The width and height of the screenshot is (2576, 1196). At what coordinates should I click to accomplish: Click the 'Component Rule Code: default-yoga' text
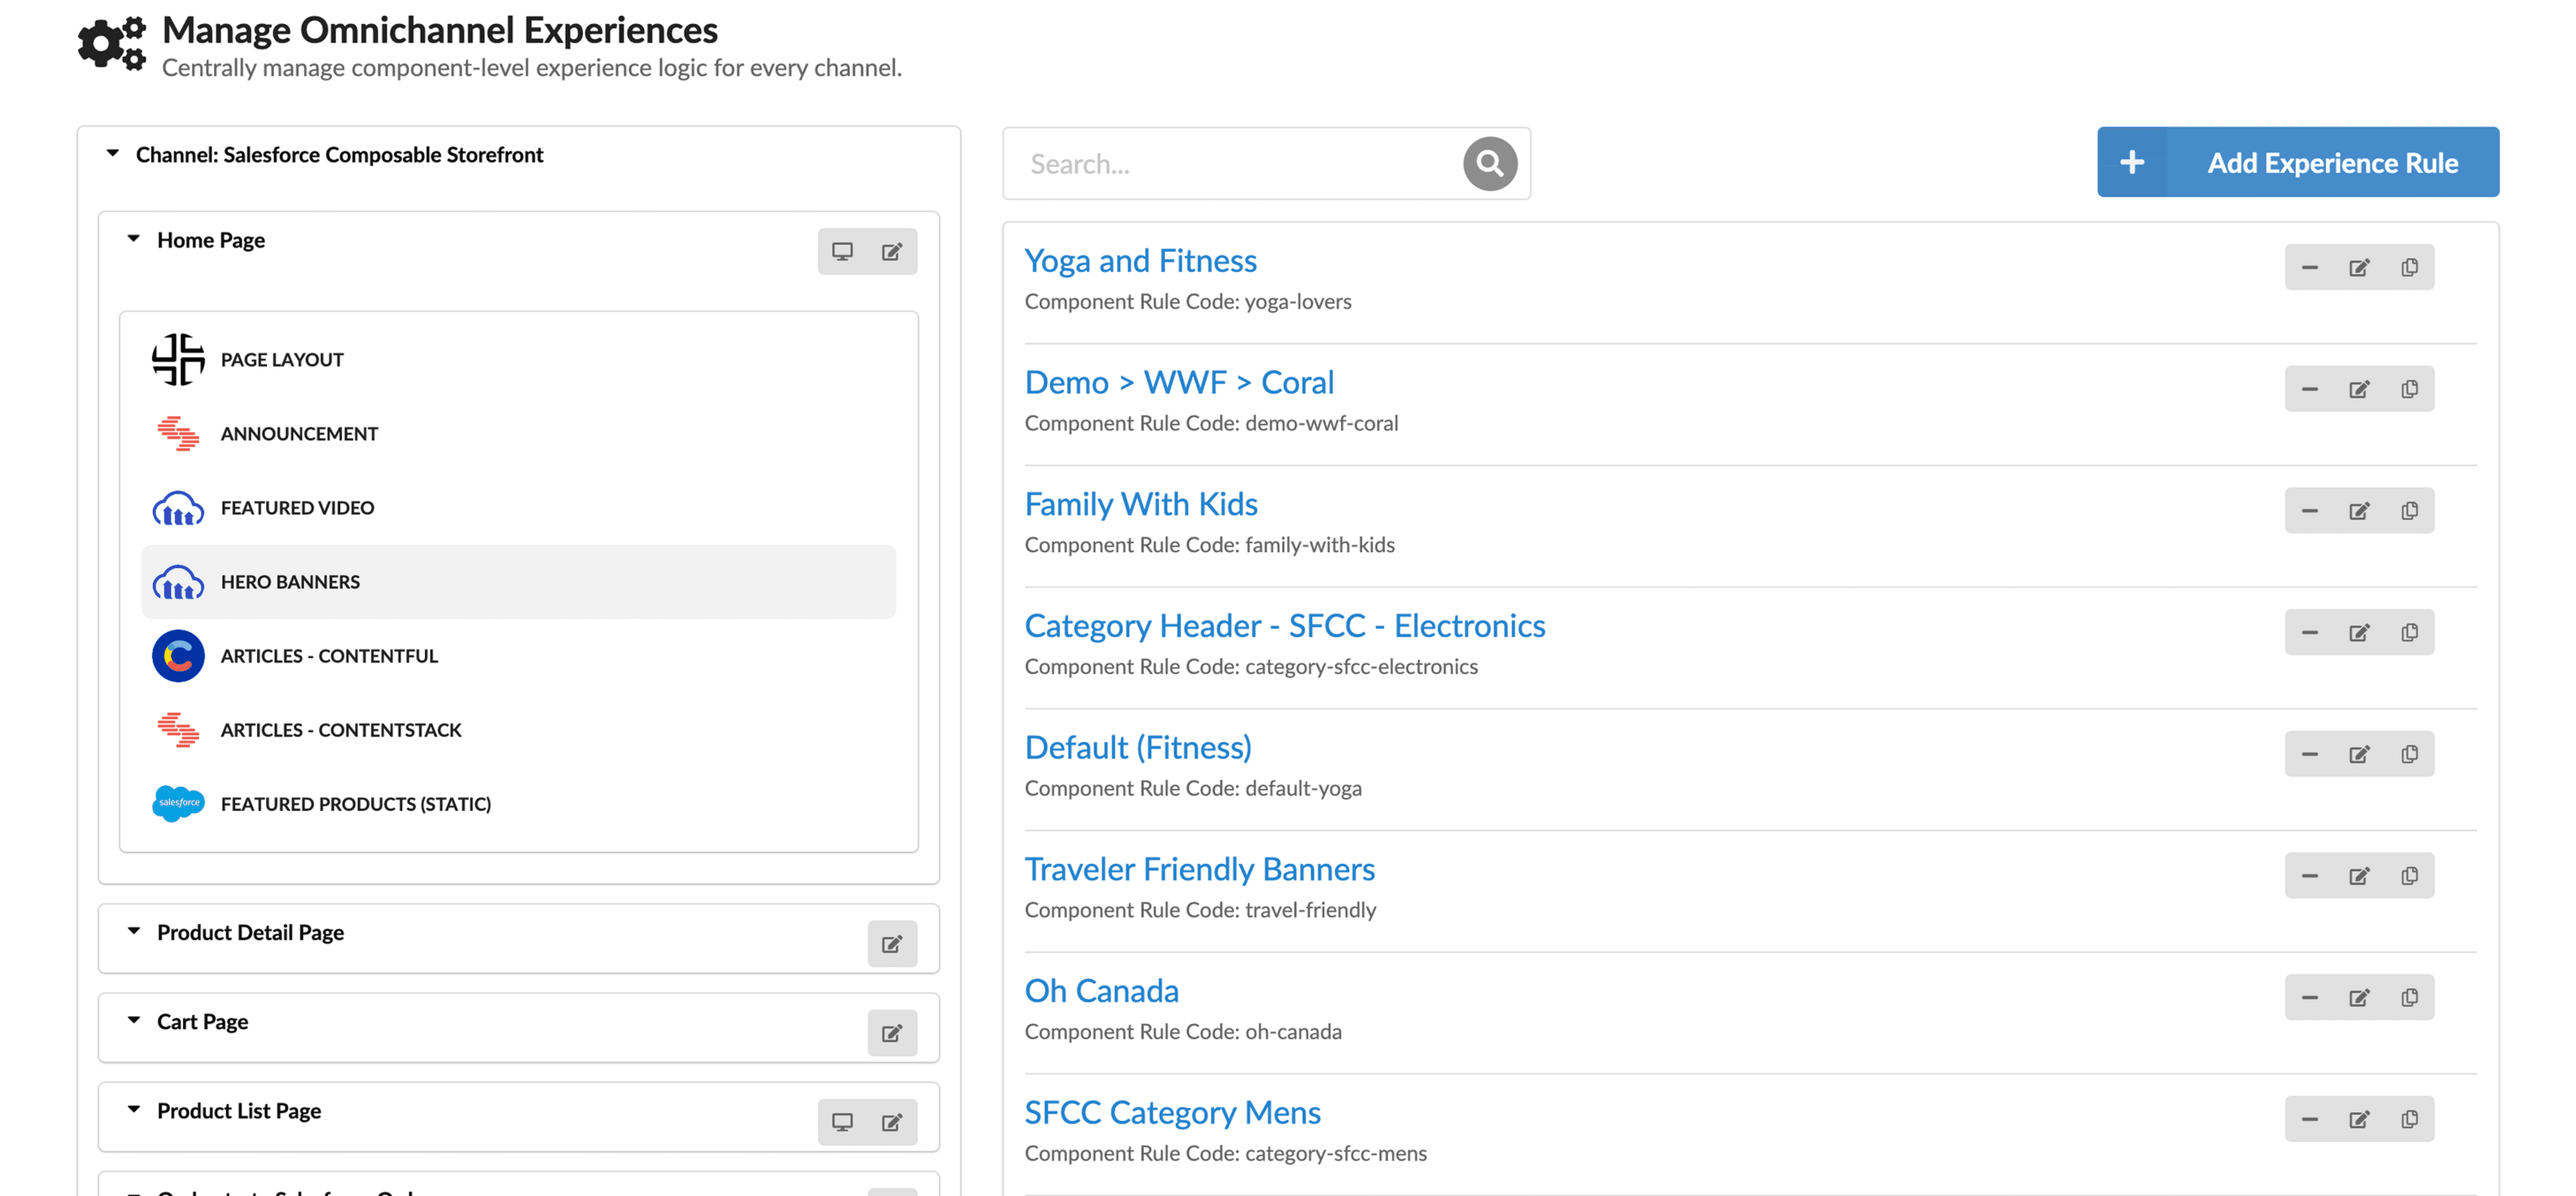pyautogui.click(x=1193, y=788)
